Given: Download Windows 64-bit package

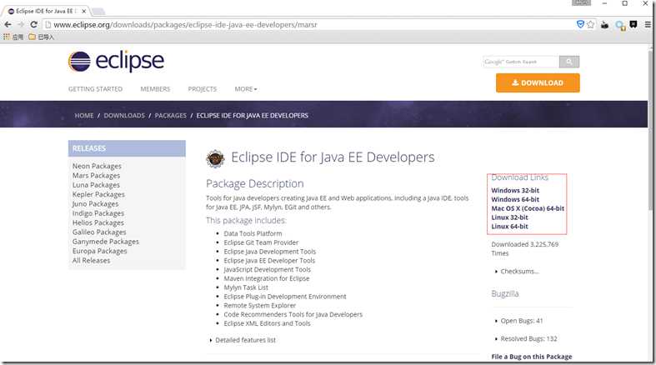Looking at the screenshot, I should 515,199.
